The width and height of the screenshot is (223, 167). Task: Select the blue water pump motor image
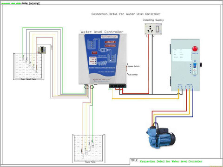pos(161,136)
